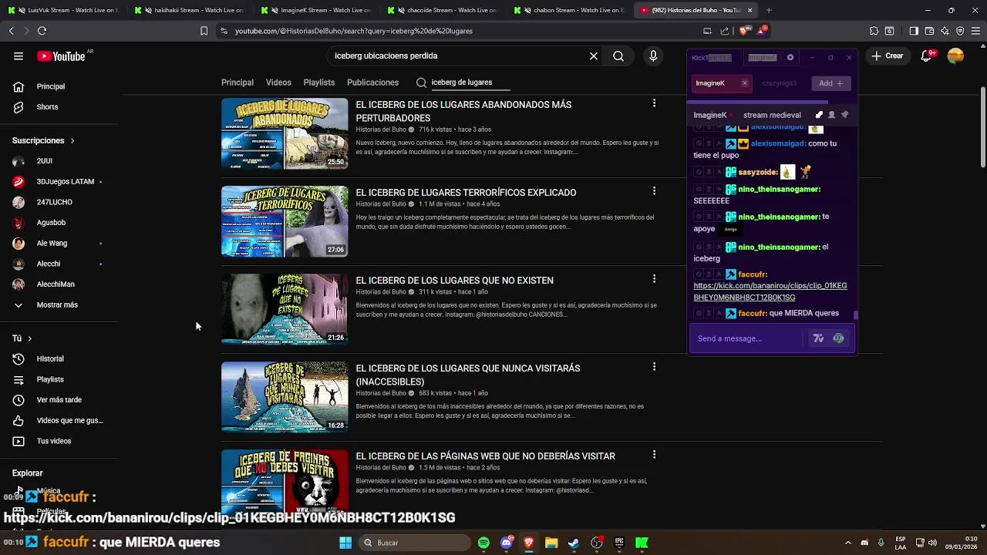Open the YouTube account avatar menu
This screenshot has width=987, height=555.
[955, 56]
